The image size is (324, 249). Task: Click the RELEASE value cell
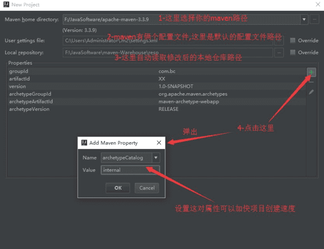pyautogui.click(x=168, y=109)
